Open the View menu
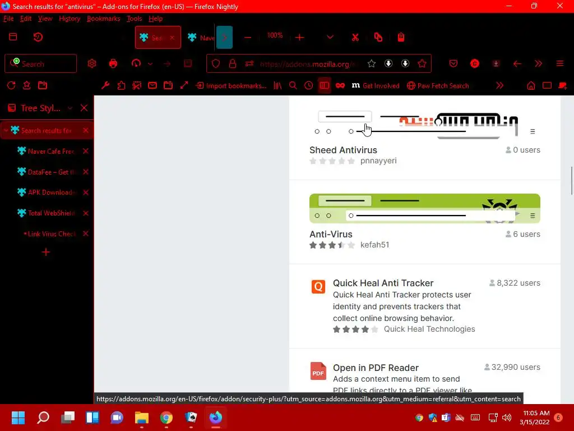The image size is (574, 431). point(45,19)
